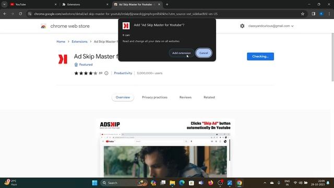
Task: Open the Chrome side panel icon
Action: [313, 14]
